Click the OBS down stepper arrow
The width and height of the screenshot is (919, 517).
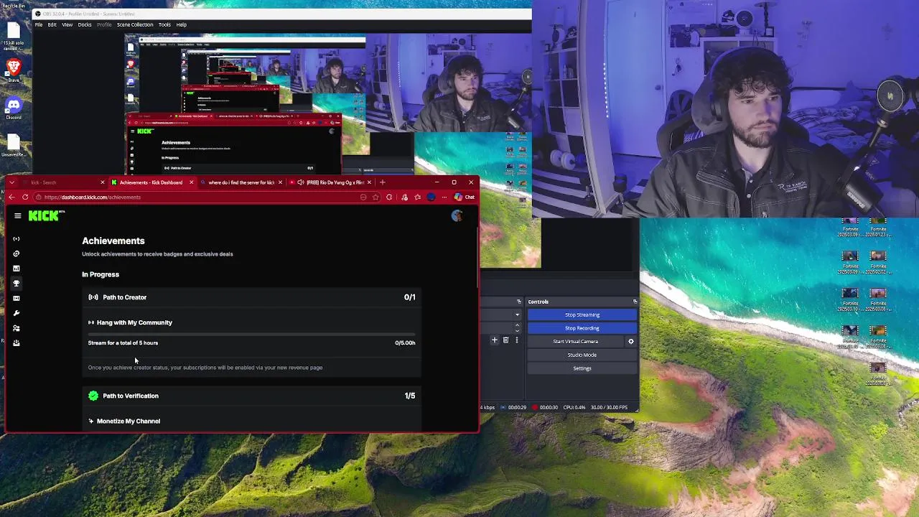coord(517,330)
